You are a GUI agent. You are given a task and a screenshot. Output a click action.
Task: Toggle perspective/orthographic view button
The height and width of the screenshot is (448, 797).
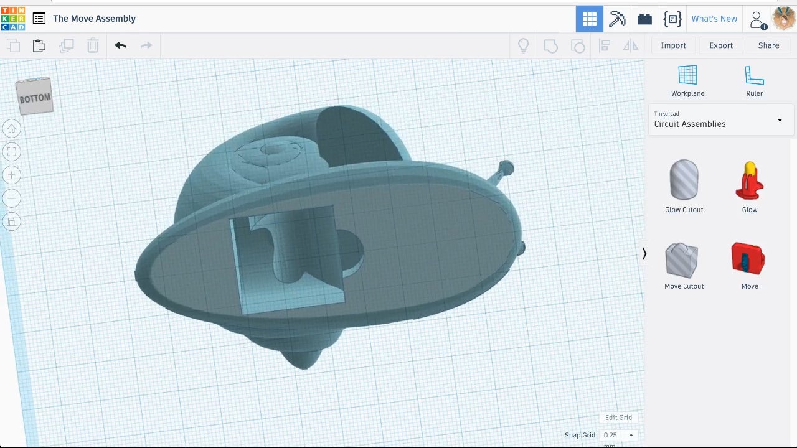11,222
